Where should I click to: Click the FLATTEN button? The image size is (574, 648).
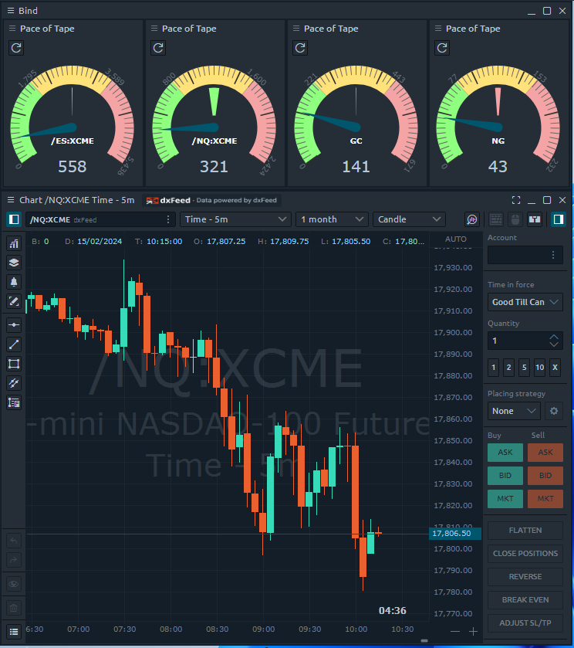pyautogui.click(x=525, y=531)
